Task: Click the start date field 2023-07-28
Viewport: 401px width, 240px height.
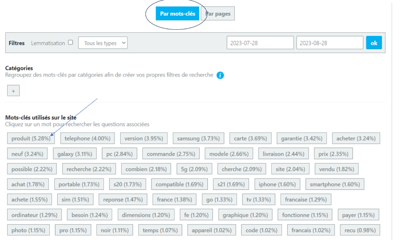Action: [x=260, y=43]
